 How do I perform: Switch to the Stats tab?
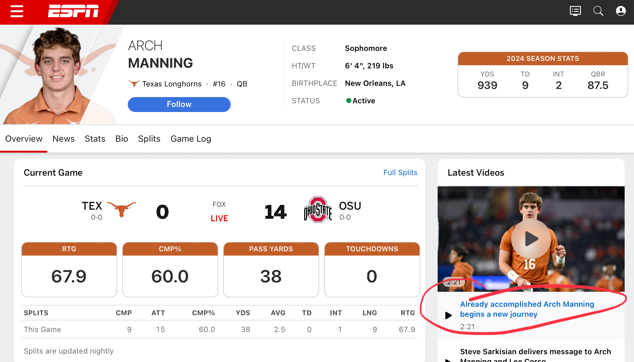coord(95,139)
